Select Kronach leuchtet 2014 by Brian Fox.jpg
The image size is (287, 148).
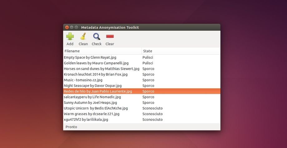pyautogui.click(x=95, y=74)
